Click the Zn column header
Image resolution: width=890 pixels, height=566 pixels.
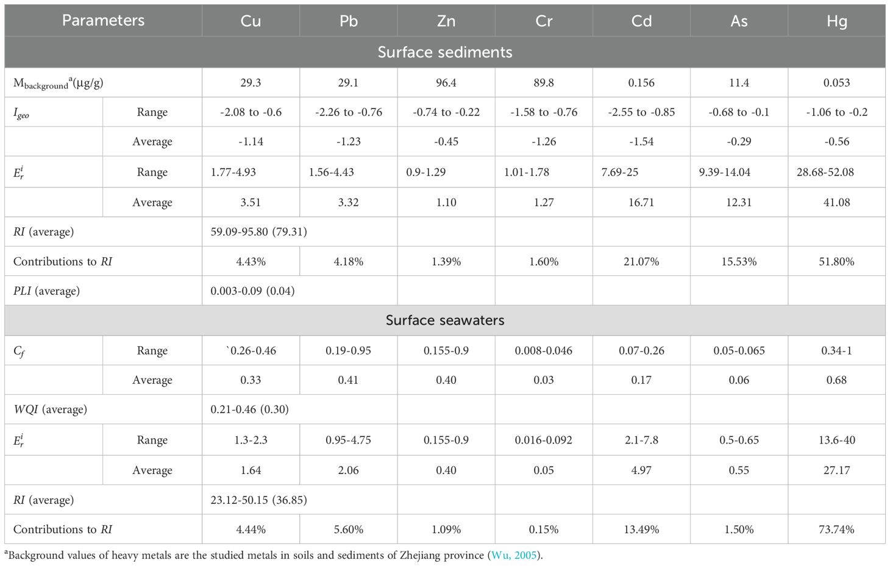click(446, 21)
